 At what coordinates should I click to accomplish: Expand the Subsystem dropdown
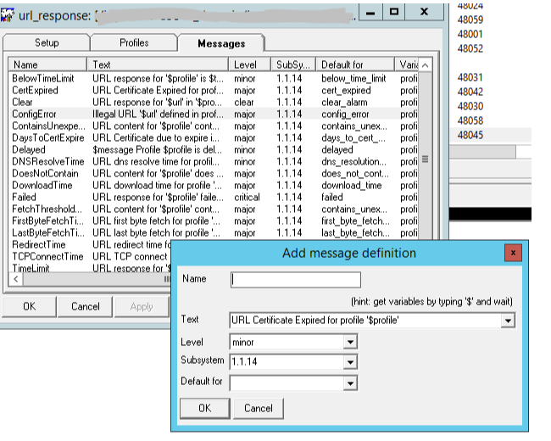(349, 363)
